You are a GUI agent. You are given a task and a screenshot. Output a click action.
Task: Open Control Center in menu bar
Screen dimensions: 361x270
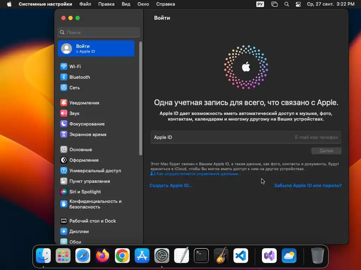coord(298,4)
